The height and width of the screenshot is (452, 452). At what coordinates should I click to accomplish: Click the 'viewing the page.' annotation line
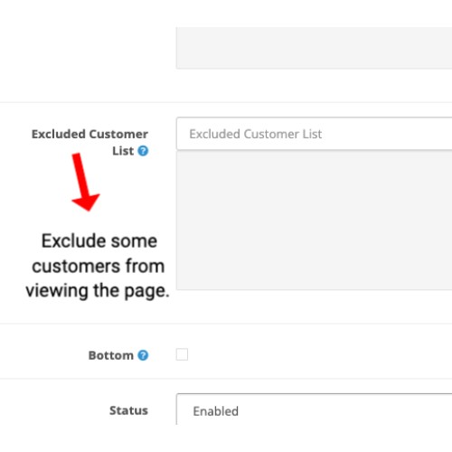coord(98,291)
